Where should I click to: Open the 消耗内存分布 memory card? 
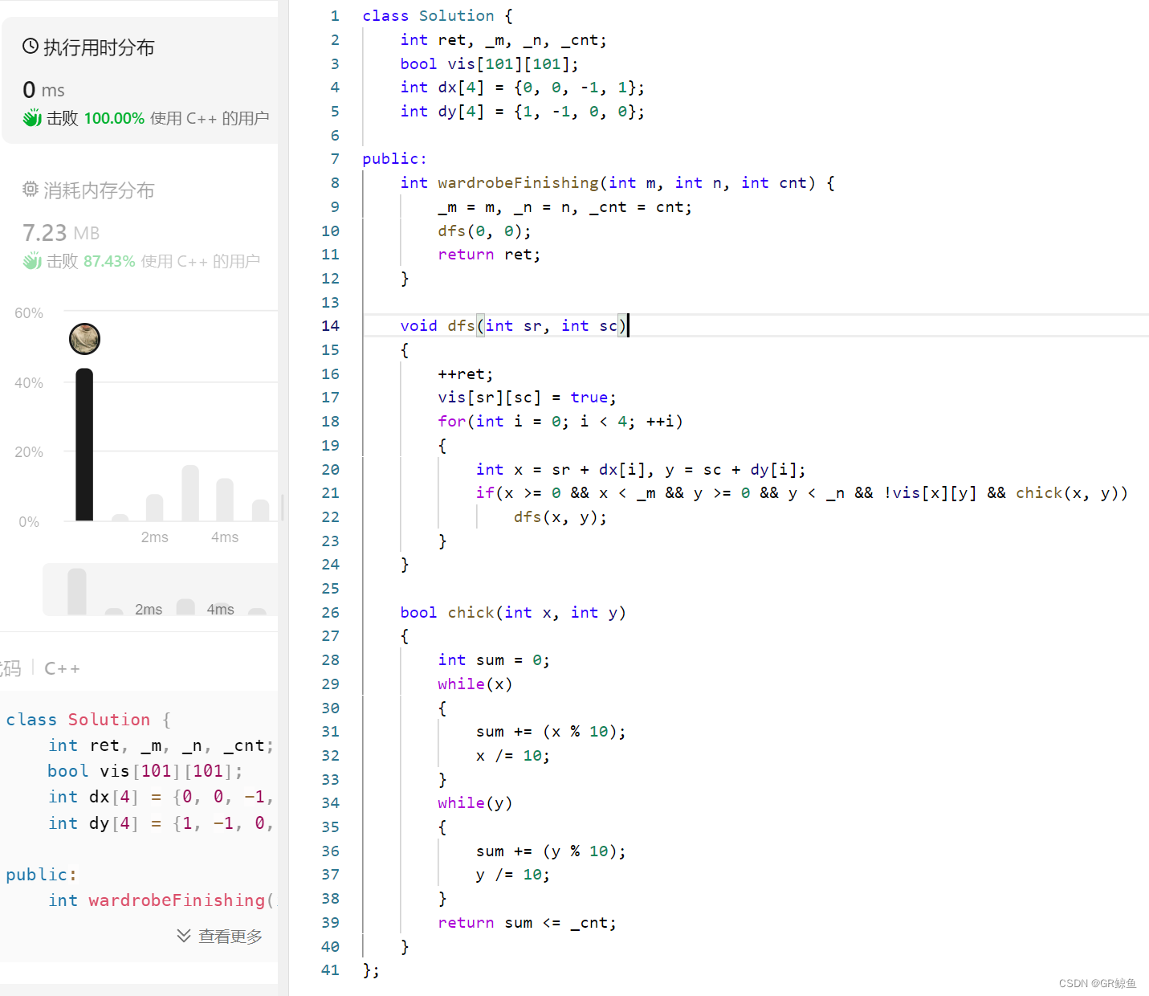tap(141, 223)
